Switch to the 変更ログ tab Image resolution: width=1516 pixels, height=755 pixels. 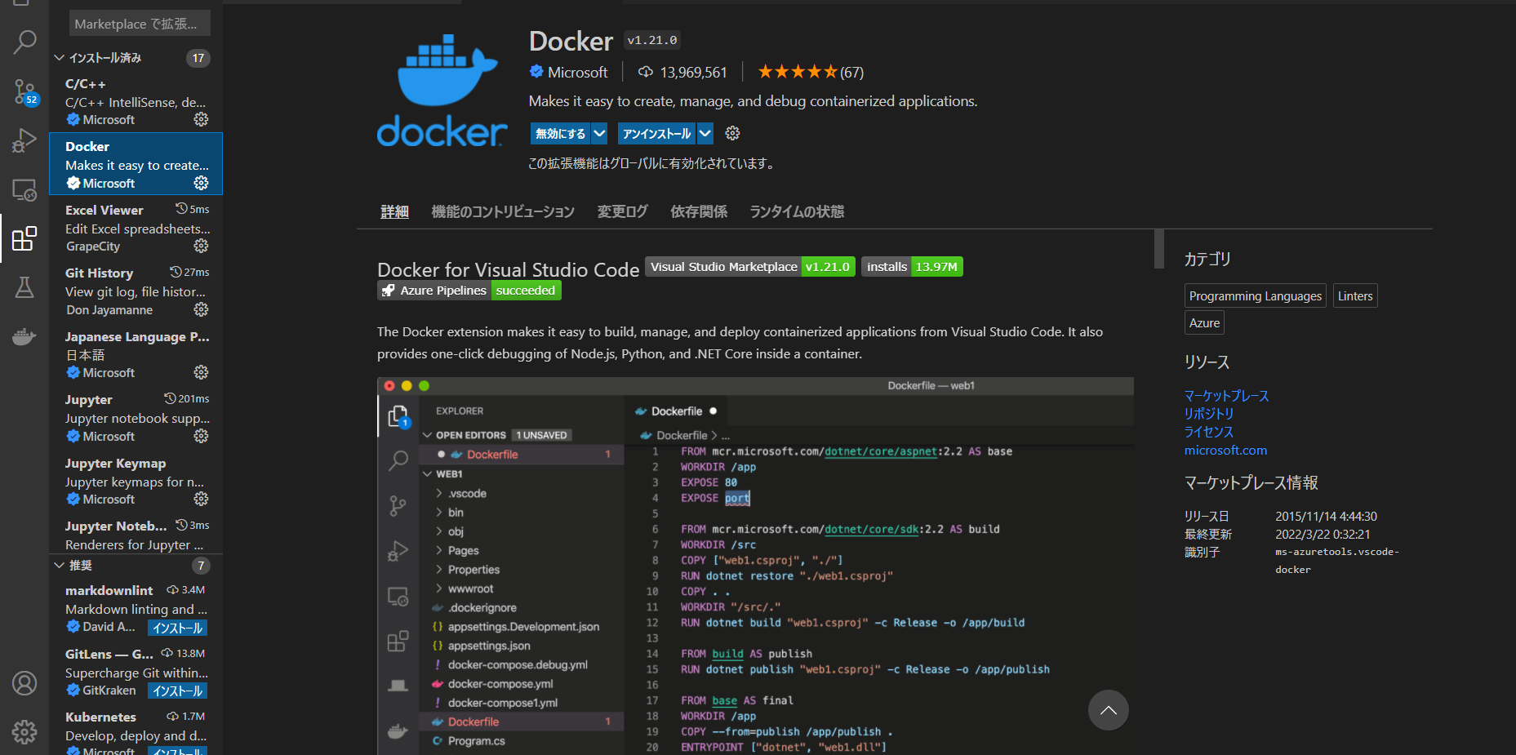[621, 211]
